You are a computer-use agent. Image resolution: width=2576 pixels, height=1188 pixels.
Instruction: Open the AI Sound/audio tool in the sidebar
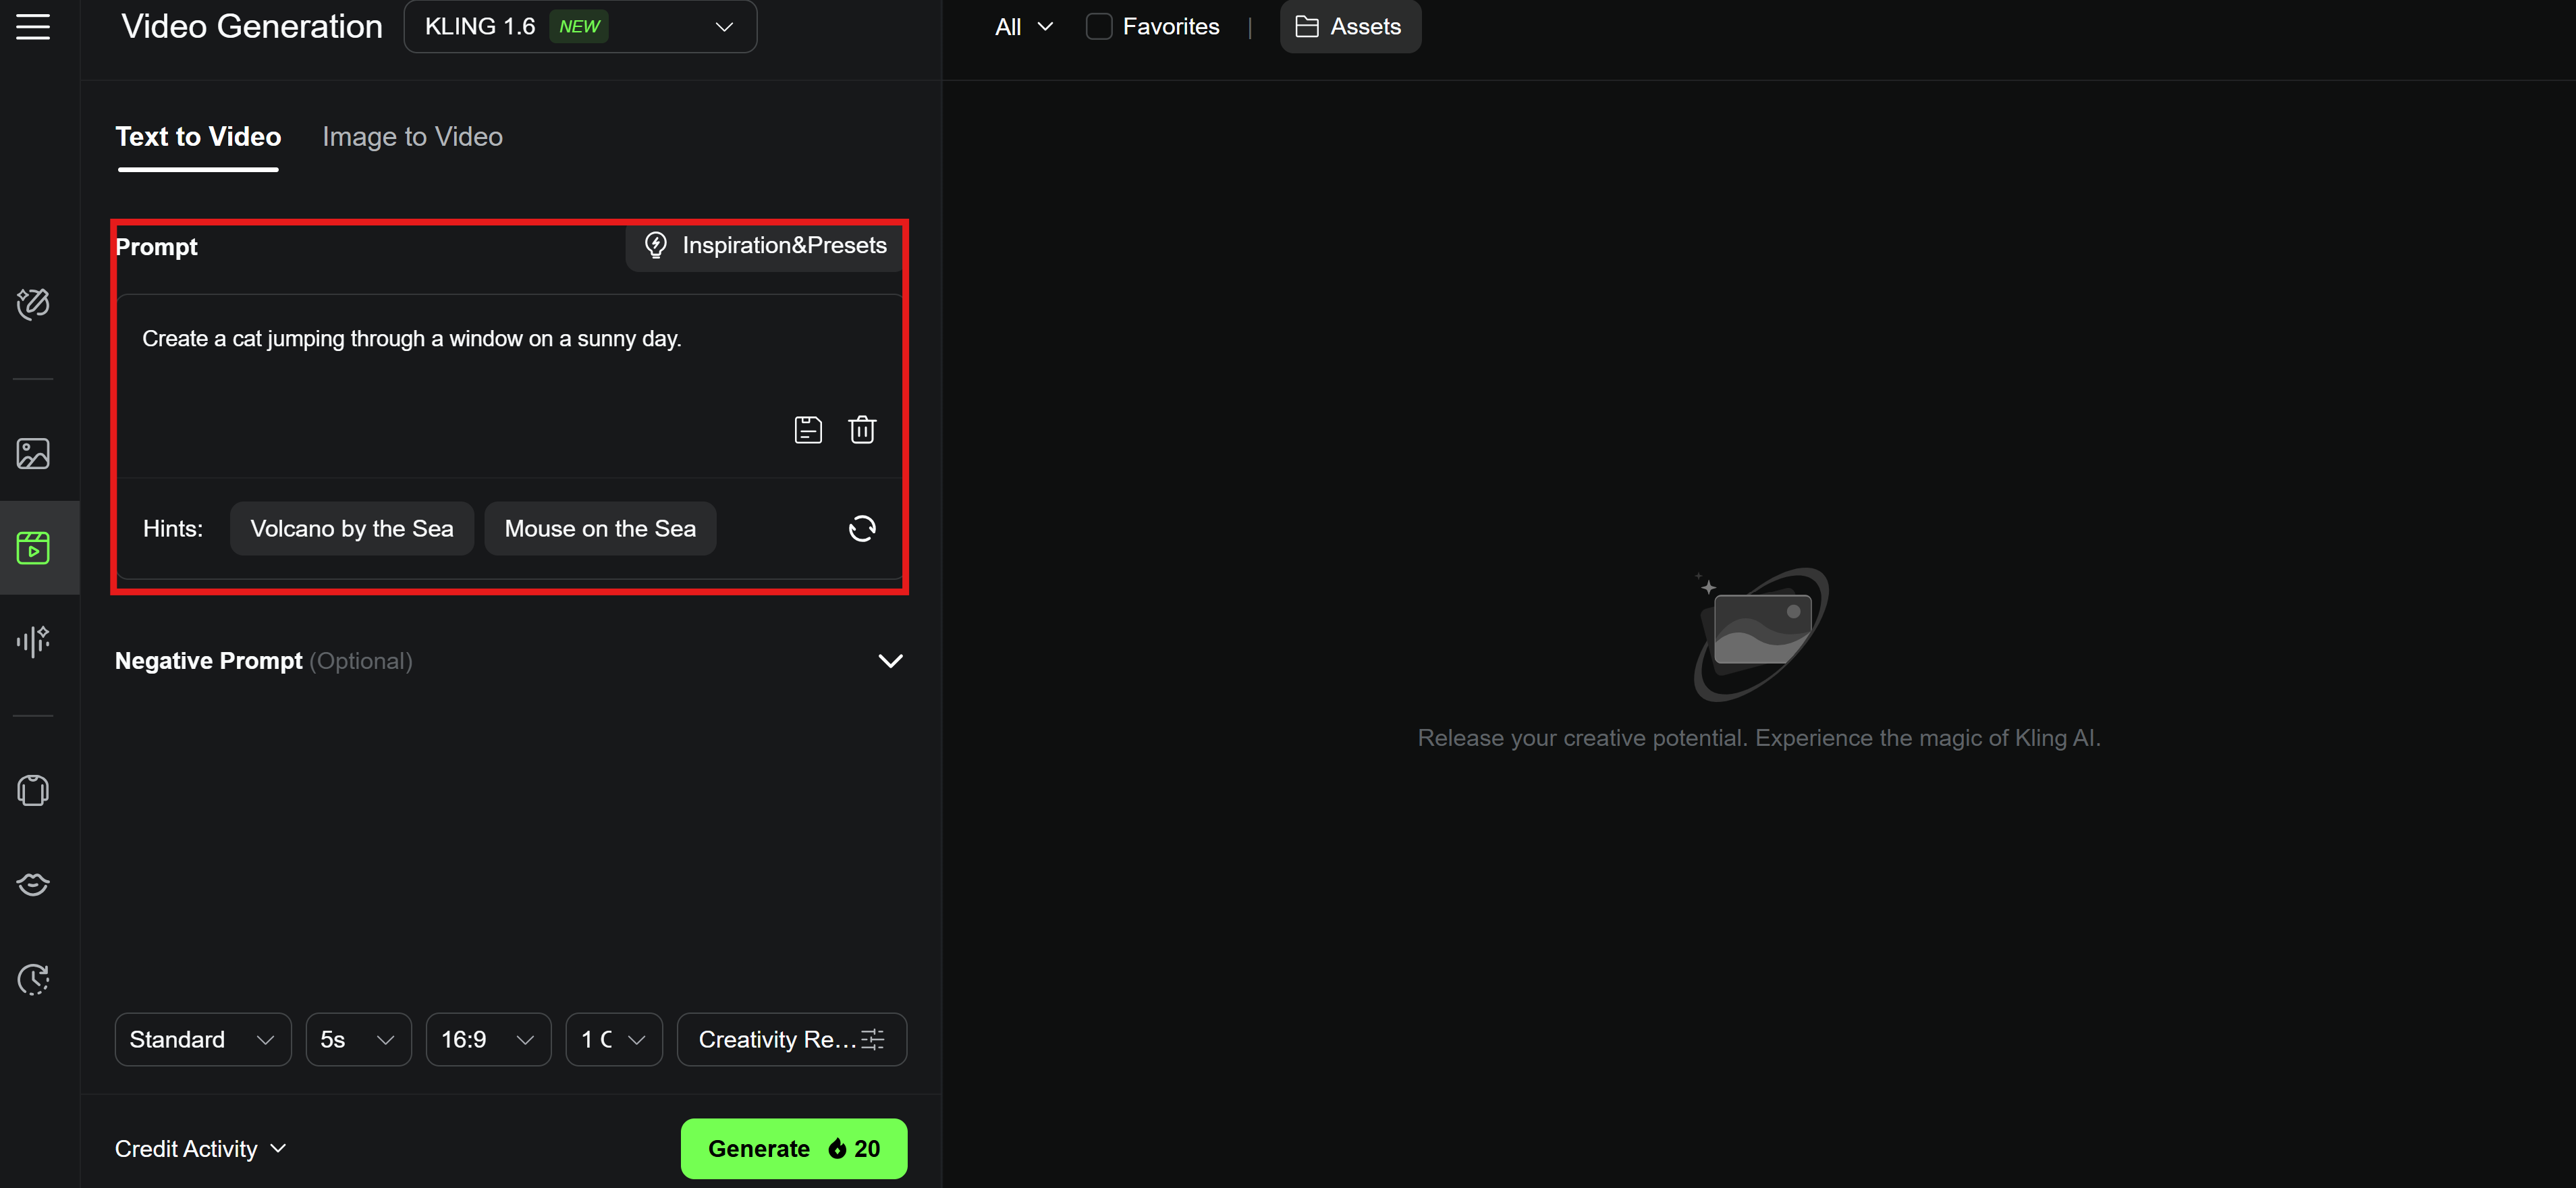pos(32,641)
